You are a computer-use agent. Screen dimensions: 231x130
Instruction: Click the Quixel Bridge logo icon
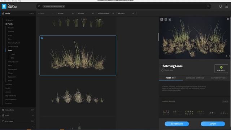4,6
